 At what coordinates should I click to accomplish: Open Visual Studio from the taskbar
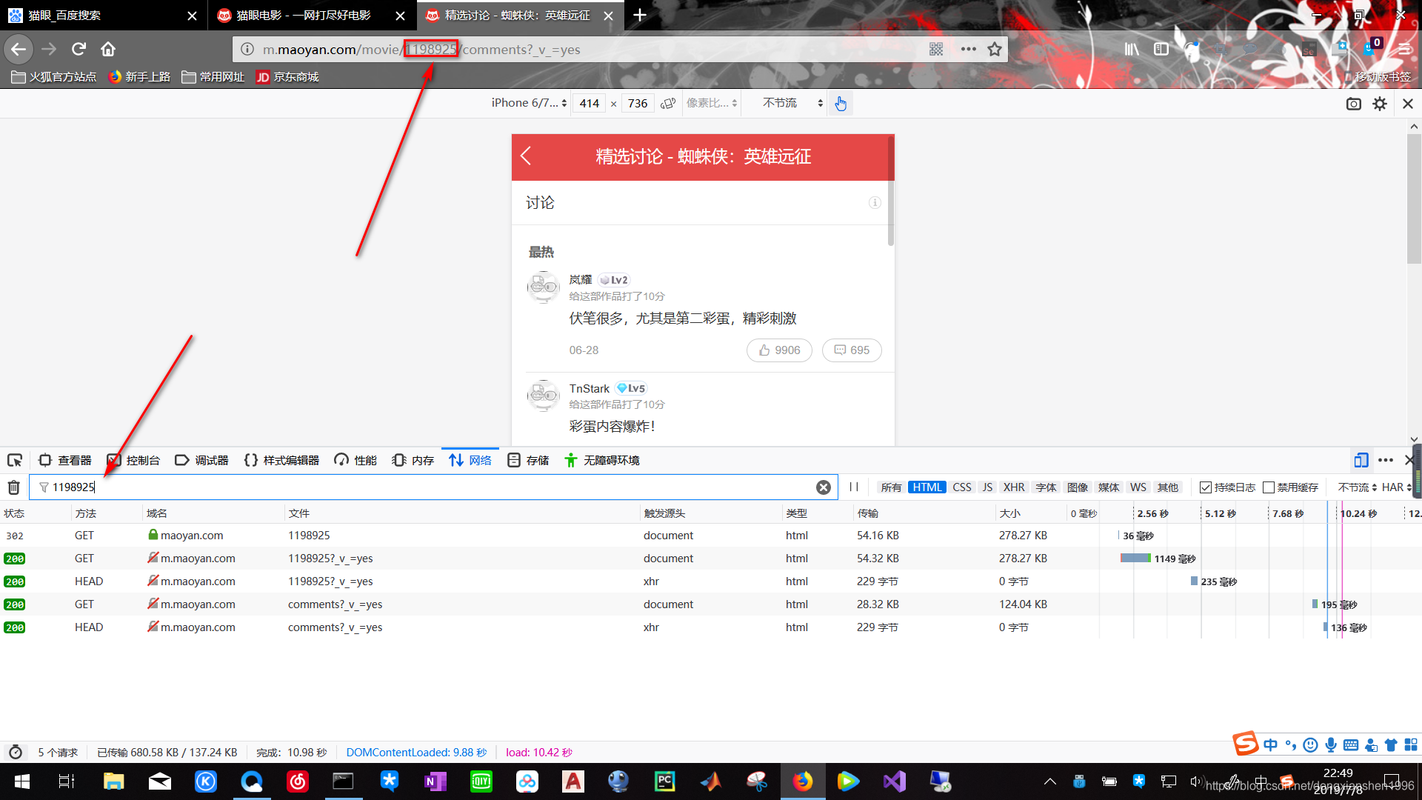pos(894,781)
